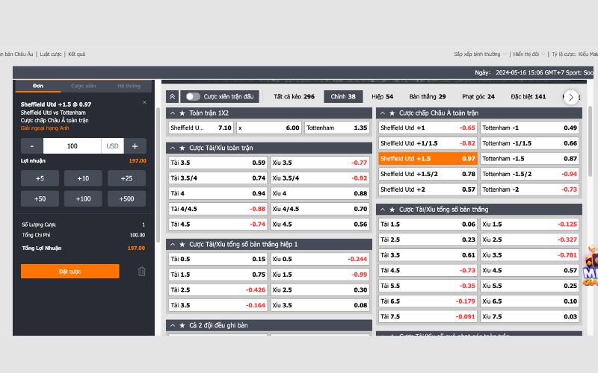Click the minus stake decrease button

point(32,146)
